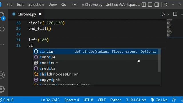Toggle the primary side bar layout icon
Viewport: 183px width, 103px height.
(144, 5)
